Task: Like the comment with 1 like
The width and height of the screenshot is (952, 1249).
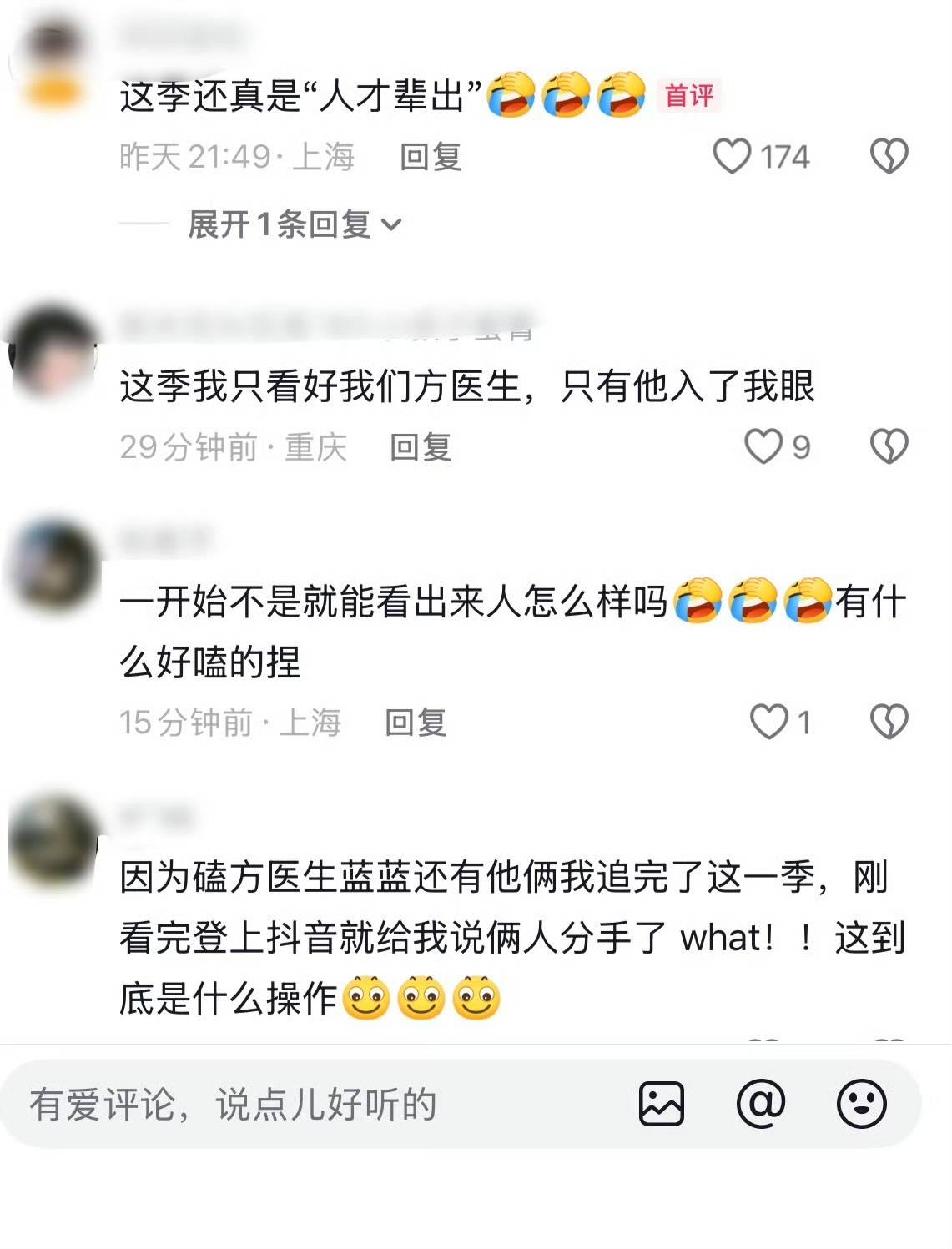Action: (x=768, y=722)
